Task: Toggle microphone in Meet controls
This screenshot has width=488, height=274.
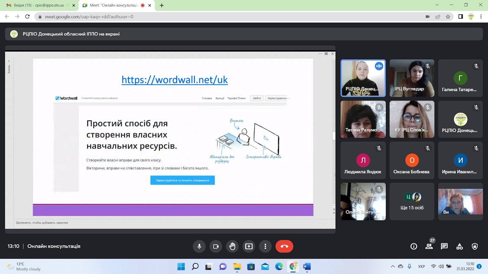Action: coord(199,246)
